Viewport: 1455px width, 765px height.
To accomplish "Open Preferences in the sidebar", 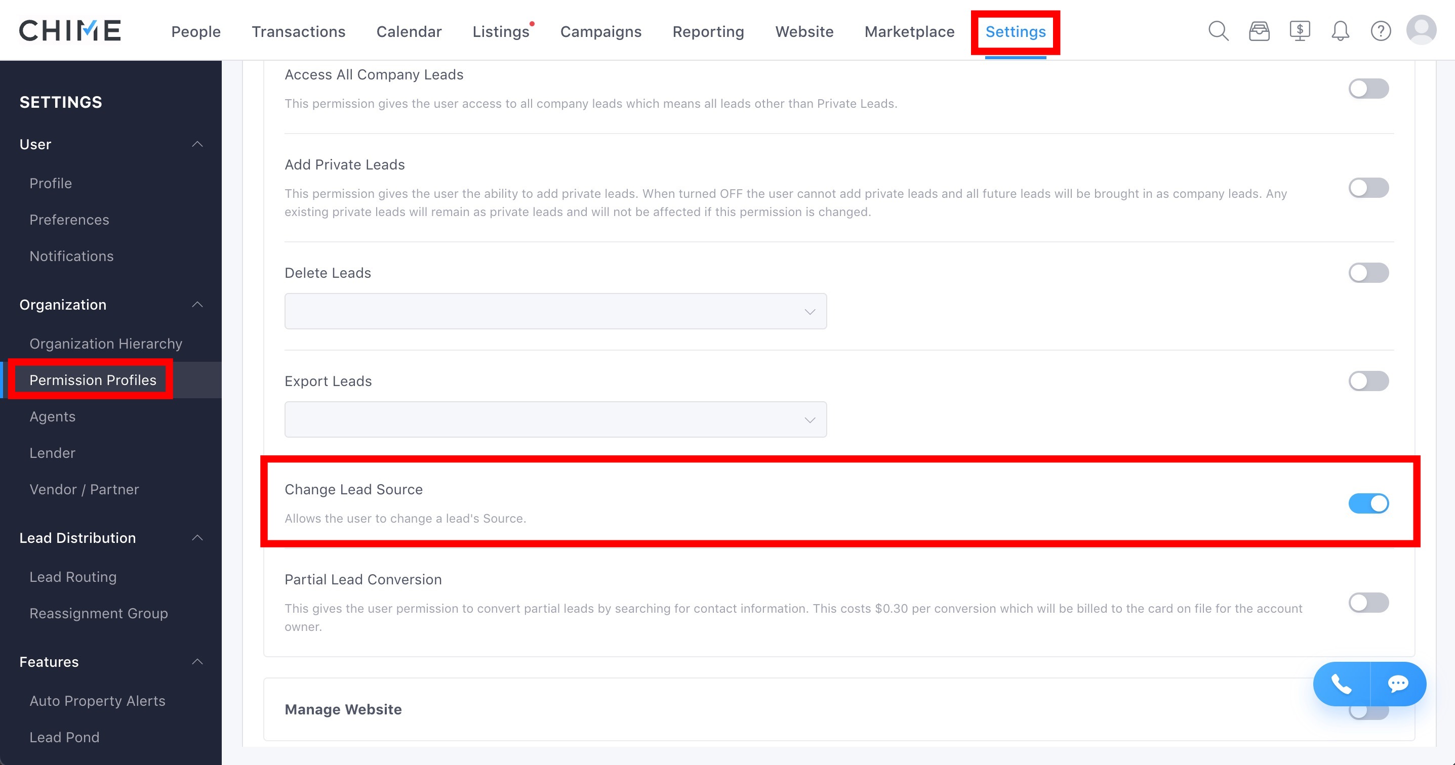I will (69, 220).
